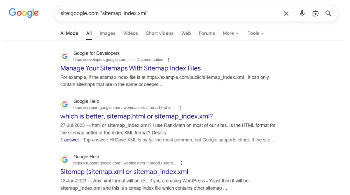Open options dots for Google for Developers result
Screen dimensions: 350x195
(x=168, y=60)
